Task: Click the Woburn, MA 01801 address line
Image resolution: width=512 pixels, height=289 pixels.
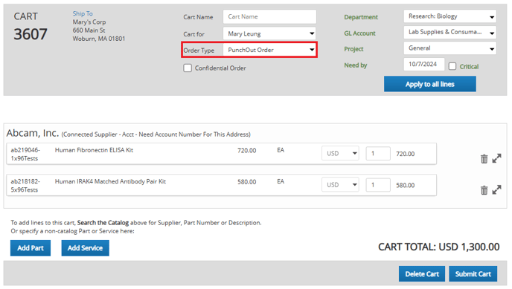Action: [x=99, y=39]
